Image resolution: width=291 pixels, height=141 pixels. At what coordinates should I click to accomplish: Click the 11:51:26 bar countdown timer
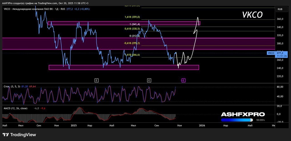tap(281, 56)
